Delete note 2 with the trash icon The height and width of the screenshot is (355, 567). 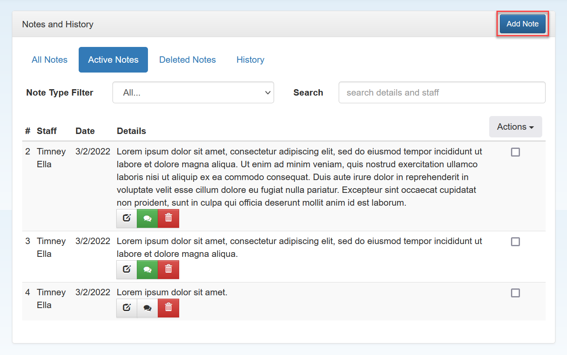[168, 218]
